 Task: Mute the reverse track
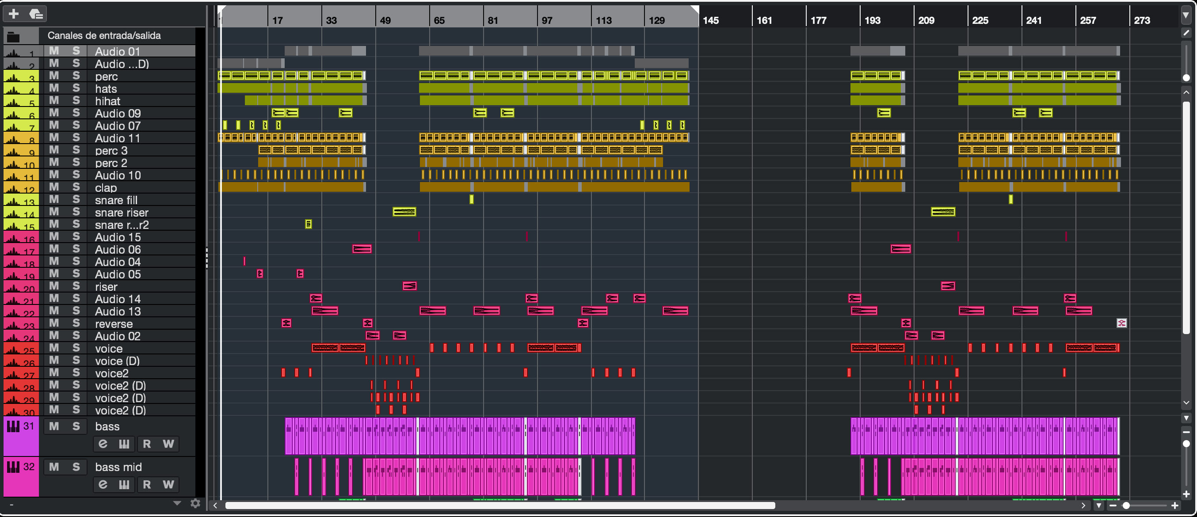[54, 323]
